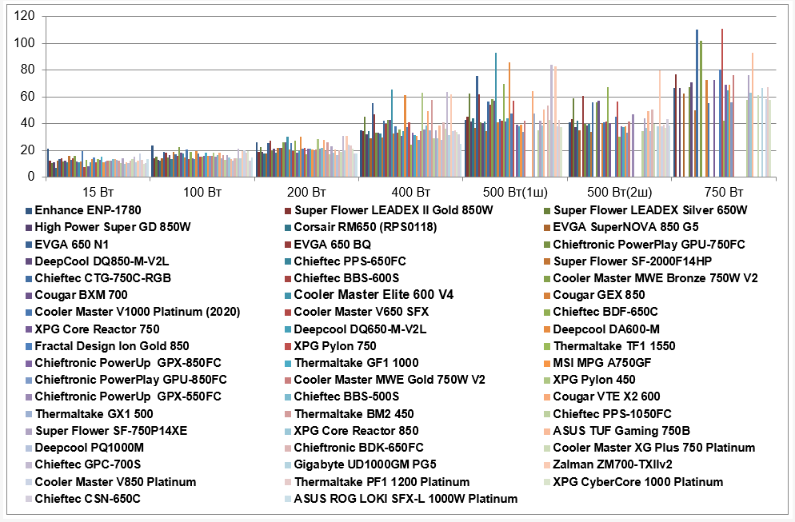The width and height of the screenshot is (795, 522).
Task: Select Fractal Design Ion Gold 850 label
Action: pyautogui.click(x=112, y=346)
